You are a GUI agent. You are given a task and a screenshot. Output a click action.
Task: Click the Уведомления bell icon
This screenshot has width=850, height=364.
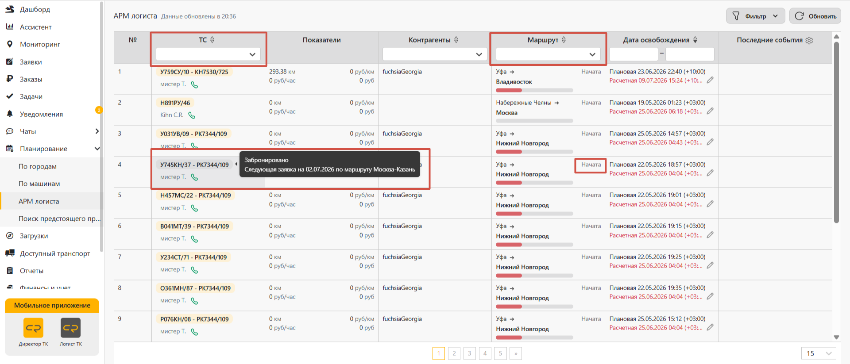pyautogui.click(x=10, y=114)
